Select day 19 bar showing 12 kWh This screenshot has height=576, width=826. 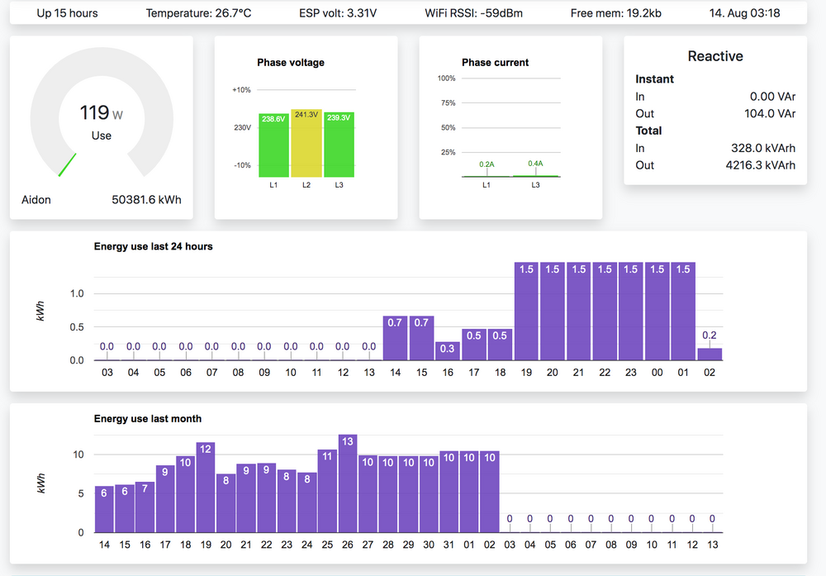(x=206, y=488)
